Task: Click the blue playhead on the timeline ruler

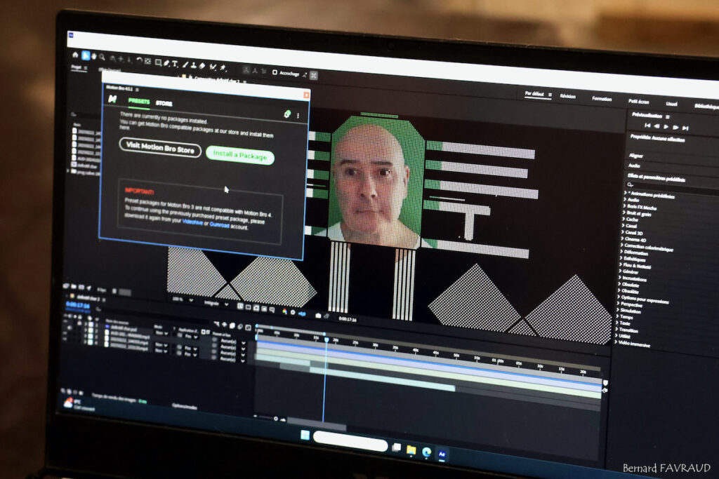Action: [326, 339]
